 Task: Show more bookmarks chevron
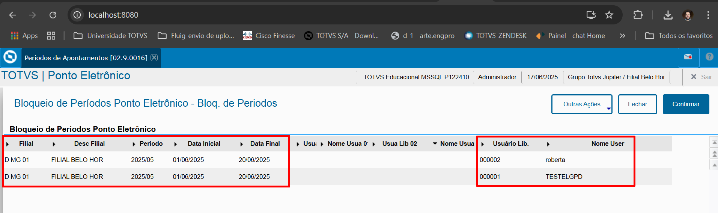pyautogui.click(x=623, y=36)
